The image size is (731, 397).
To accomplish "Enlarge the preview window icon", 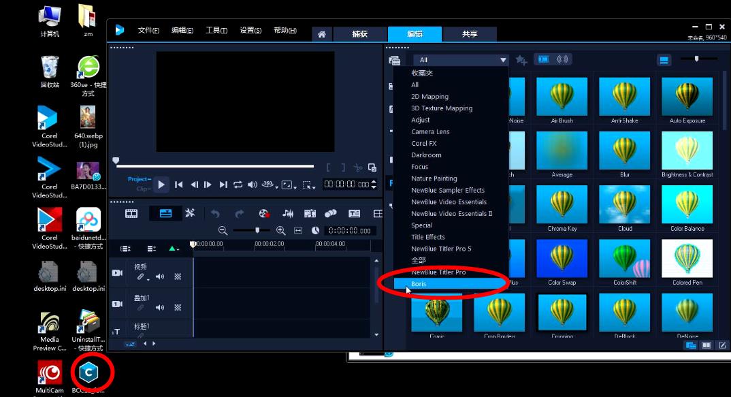I will pos(372,168).
